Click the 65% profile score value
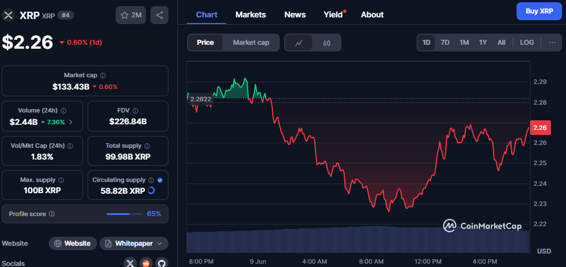Image resolution: width=566 pixels, height=267 pixels. [x=154, y=214]
